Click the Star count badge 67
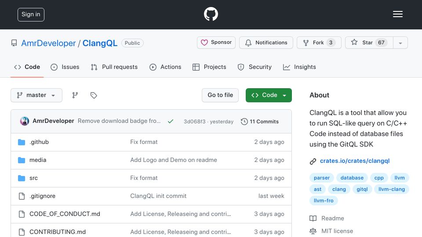The image size is (422, 237). pos(381,43)
